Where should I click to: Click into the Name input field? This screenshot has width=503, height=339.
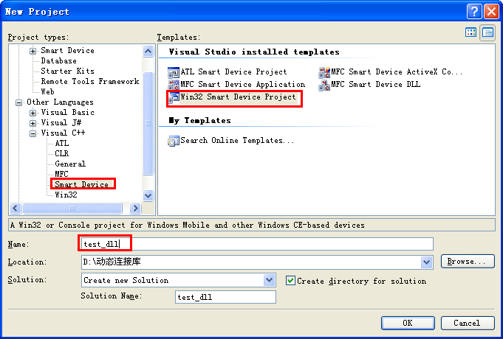pos(257,244)
